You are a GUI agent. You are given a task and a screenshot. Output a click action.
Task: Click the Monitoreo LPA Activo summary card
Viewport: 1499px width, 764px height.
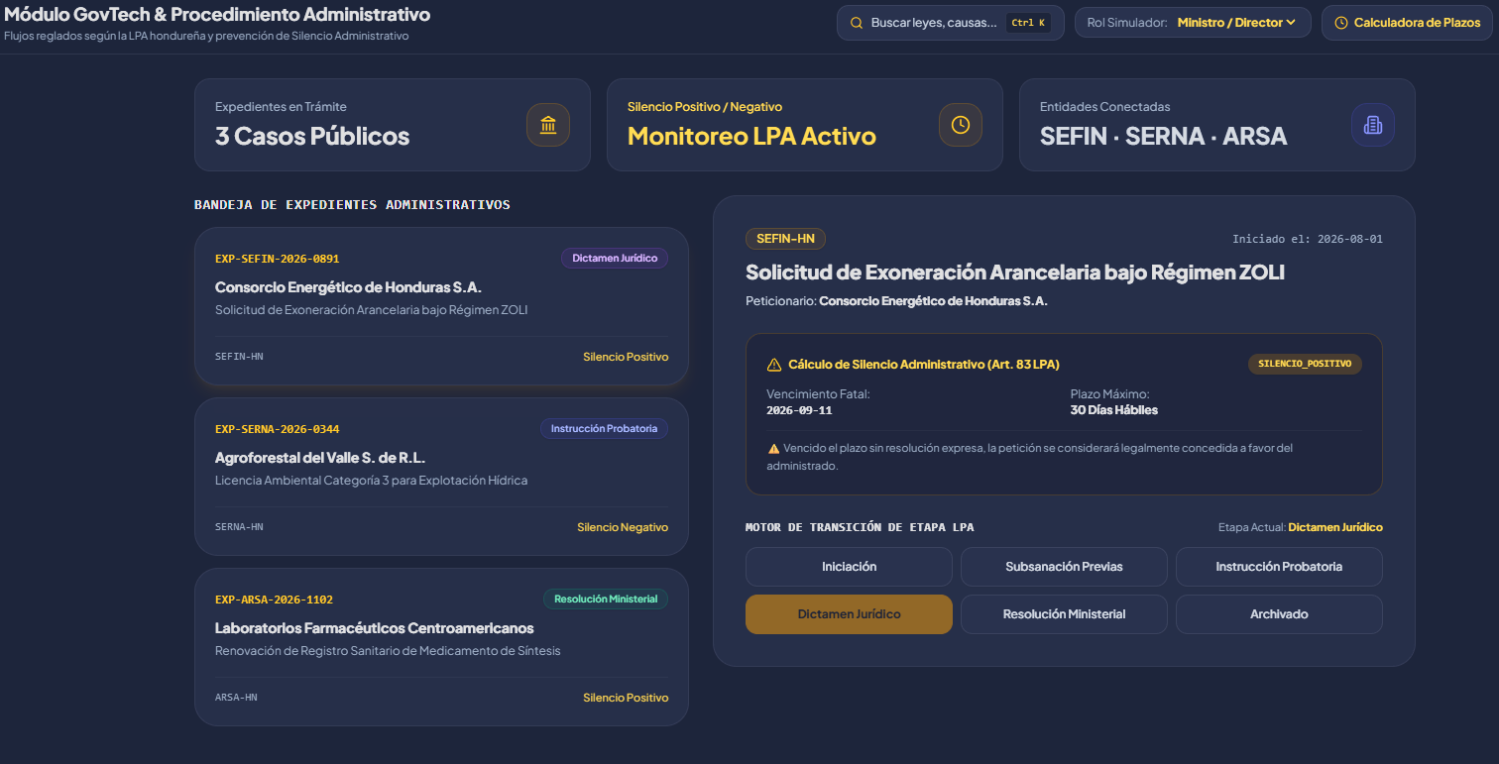coord(804,125)
